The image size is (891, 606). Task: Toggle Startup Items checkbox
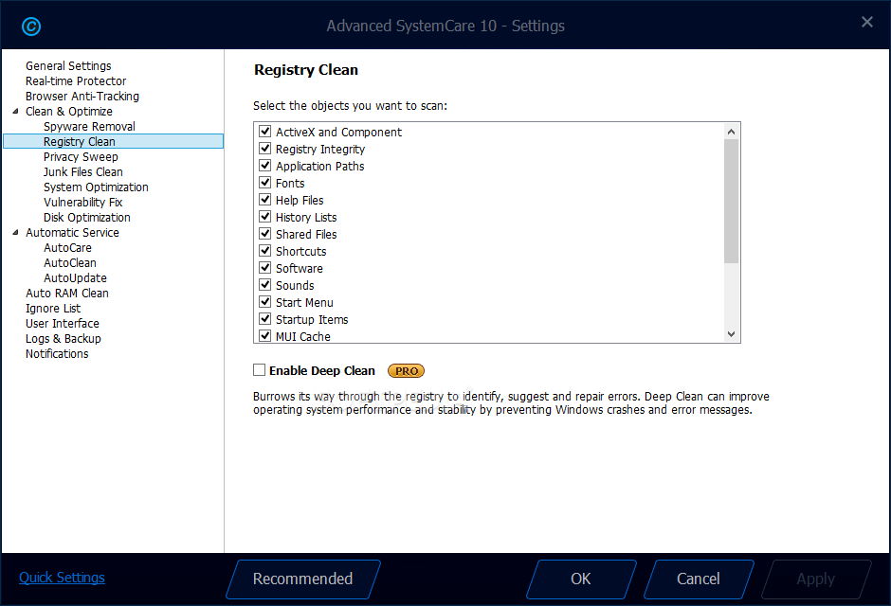(x=264, y=319)
